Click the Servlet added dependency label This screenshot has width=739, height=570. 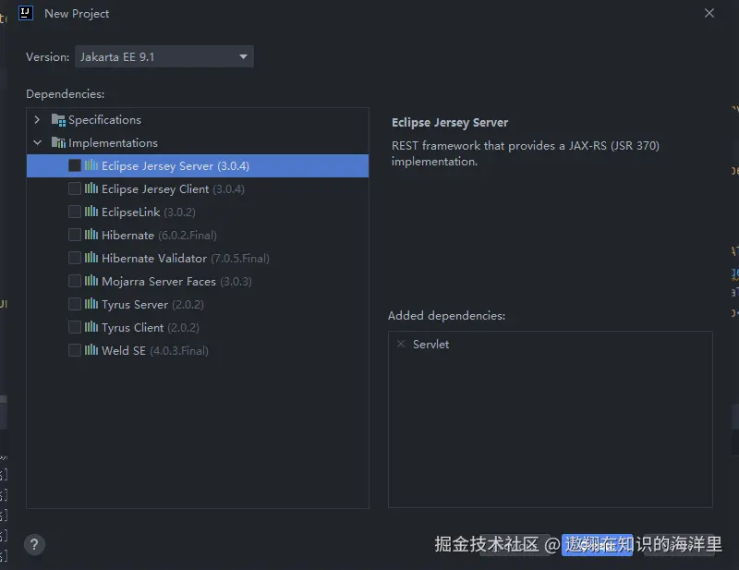coord(430,345)
